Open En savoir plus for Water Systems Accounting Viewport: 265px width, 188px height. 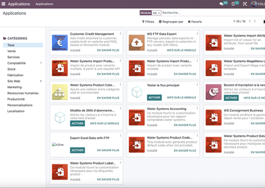click(185, 125)
